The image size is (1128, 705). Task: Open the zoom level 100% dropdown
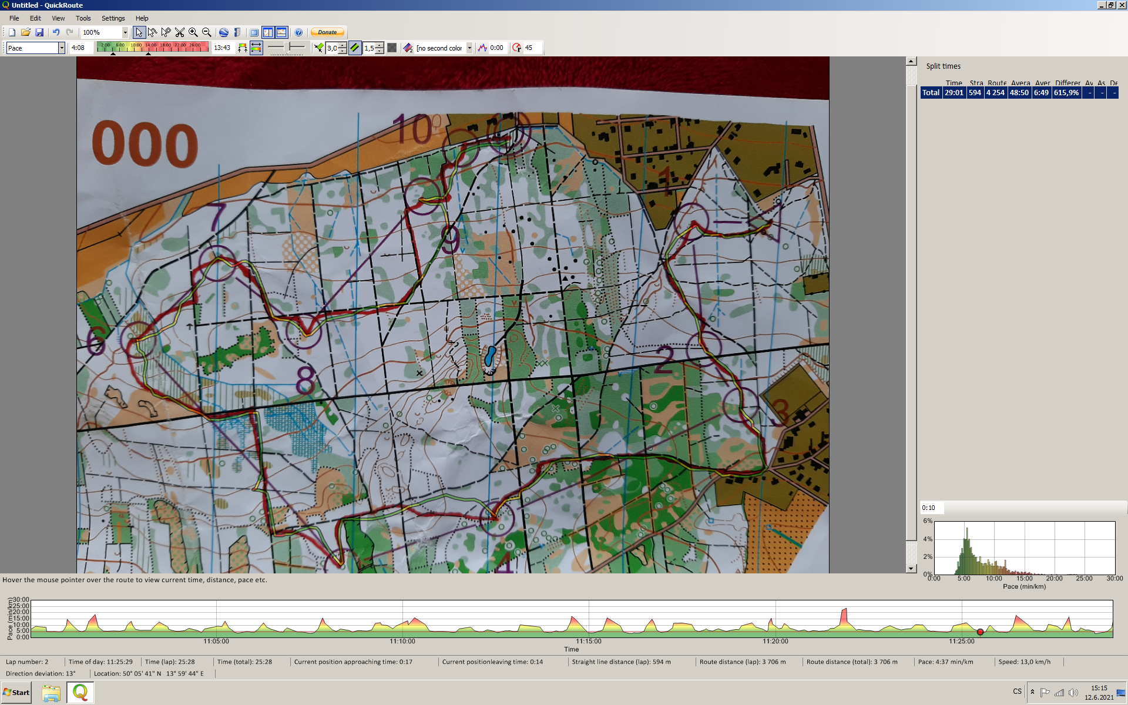click(x=125, y=32)
